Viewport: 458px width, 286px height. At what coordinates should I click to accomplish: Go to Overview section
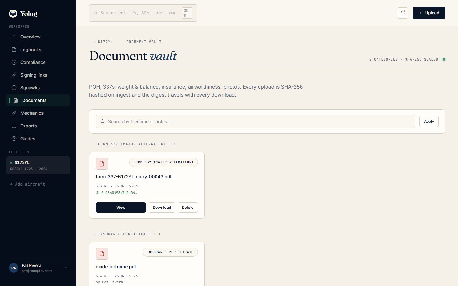(x=38, y=37)
